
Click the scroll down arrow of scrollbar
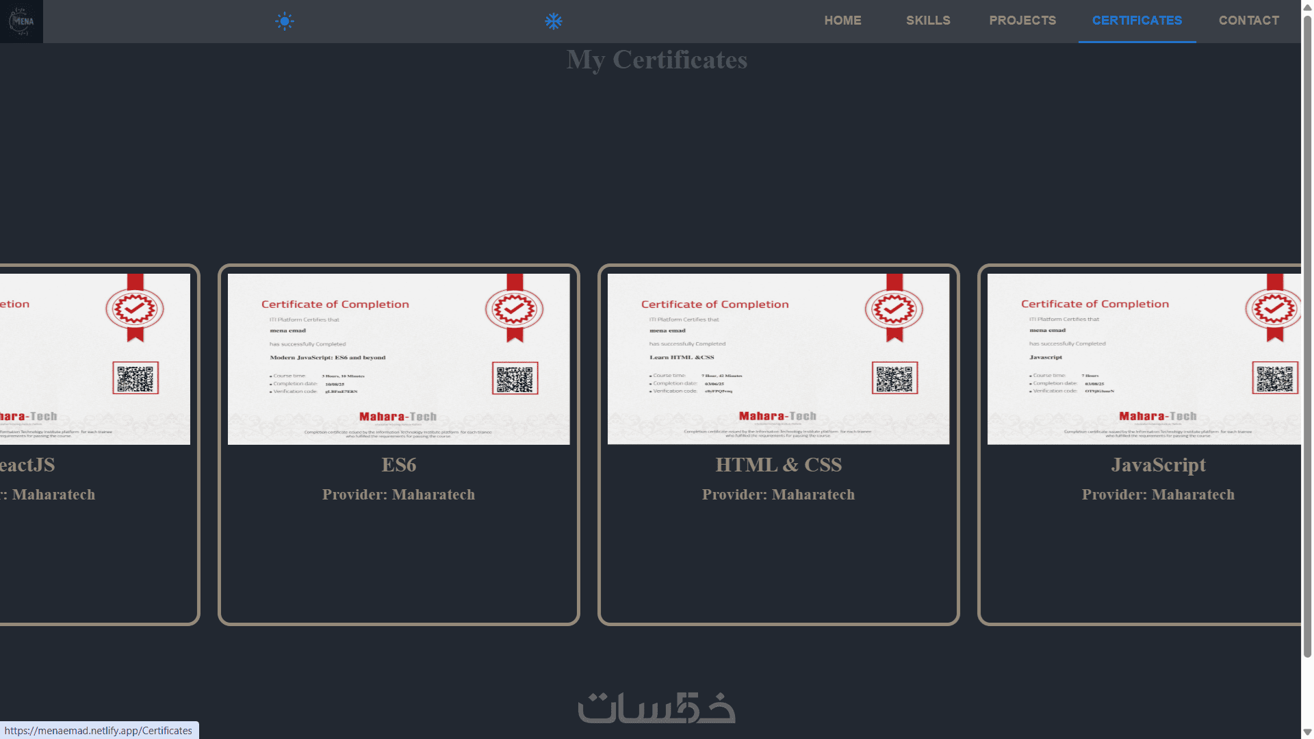point(1307,732)
